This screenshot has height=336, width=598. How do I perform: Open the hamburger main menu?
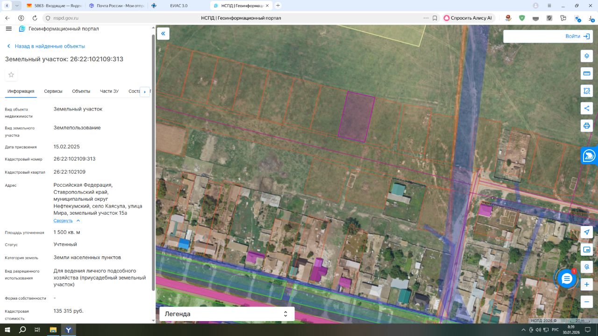pyautogui.click(x=8, y=29)
